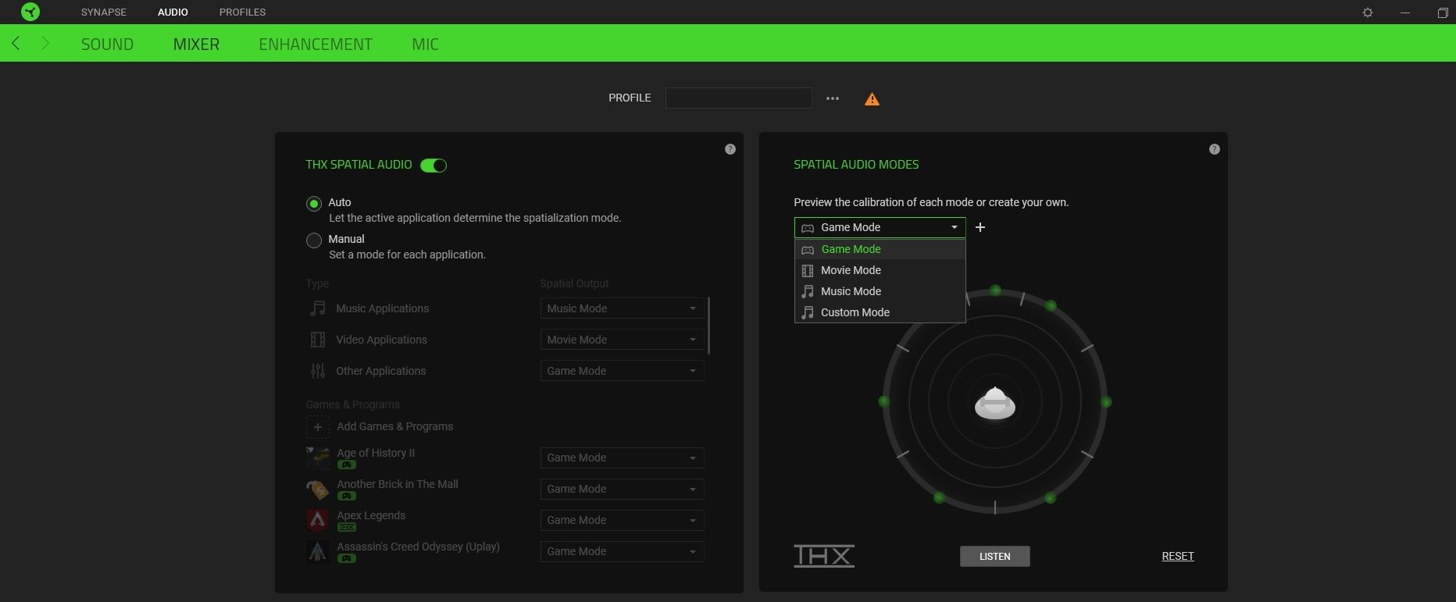
Task: Click the THX logo
Action: 824,556
